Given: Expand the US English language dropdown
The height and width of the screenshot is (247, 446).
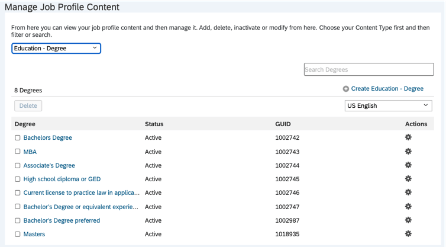Looking at the screenshot, I should pos(388,105).
